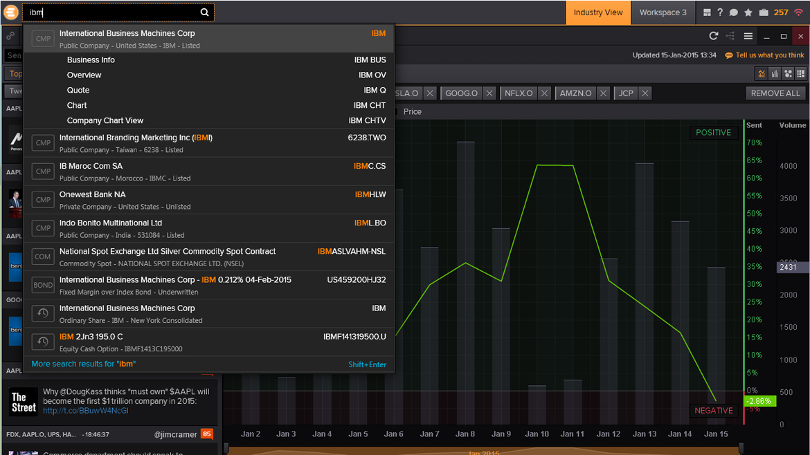Open the layout tiles icon in top bar
The width and height of the screenshot is (810, 455).
click(x=707, y=12)
